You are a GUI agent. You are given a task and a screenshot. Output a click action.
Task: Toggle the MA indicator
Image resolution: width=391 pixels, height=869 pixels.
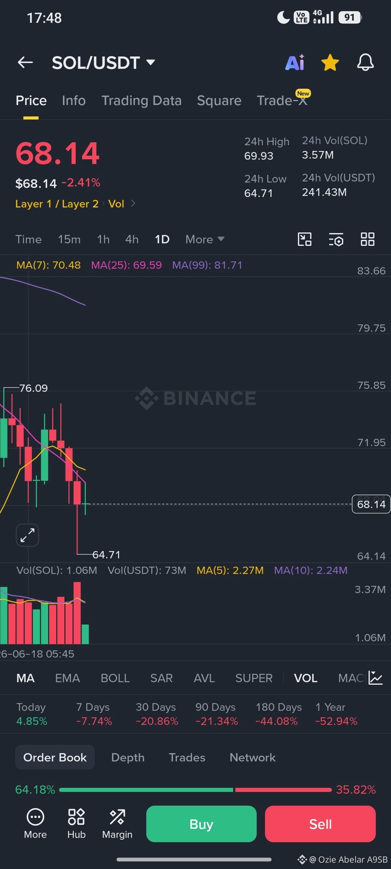tap(25, 678)
